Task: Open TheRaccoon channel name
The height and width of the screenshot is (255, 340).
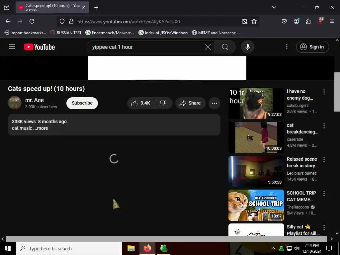Action: [x=298, y=207]
